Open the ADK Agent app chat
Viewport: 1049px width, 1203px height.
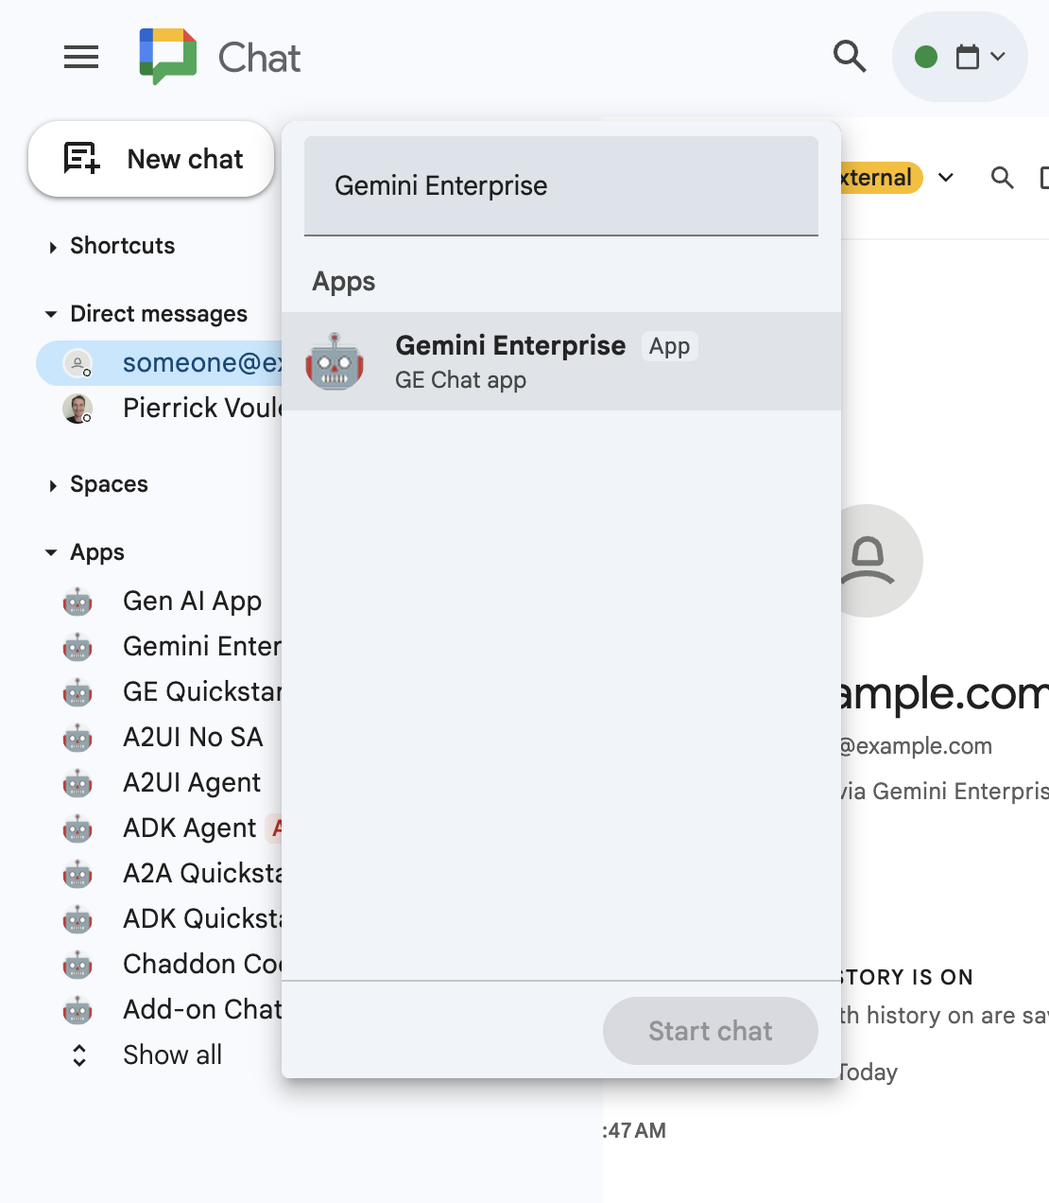pos(189,828)
